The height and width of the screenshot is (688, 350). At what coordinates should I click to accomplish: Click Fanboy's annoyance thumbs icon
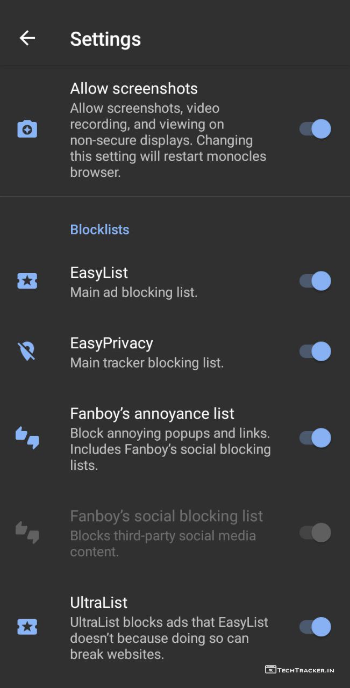pos(27,438)
